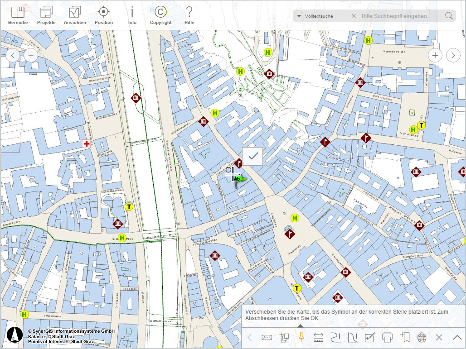Open the Copyright information
Viewport: 466px width, 349px height.
click(x=161, y=13)
